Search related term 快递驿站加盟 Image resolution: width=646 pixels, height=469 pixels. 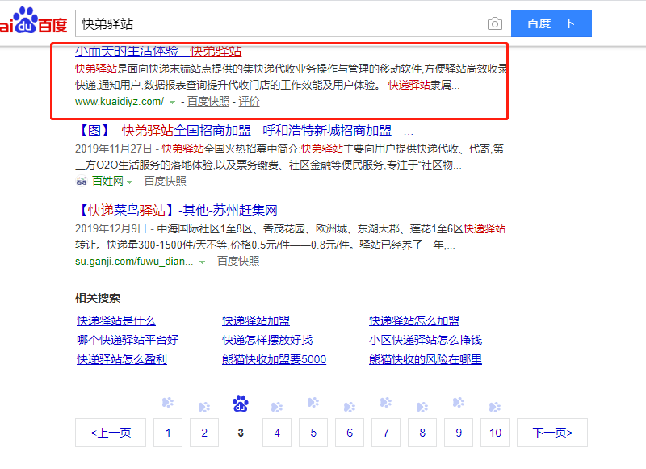click(256, 320)
